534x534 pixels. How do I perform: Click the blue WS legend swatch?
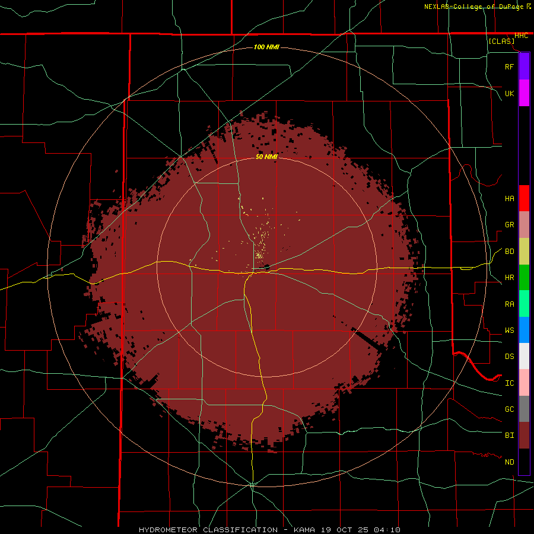524,330
